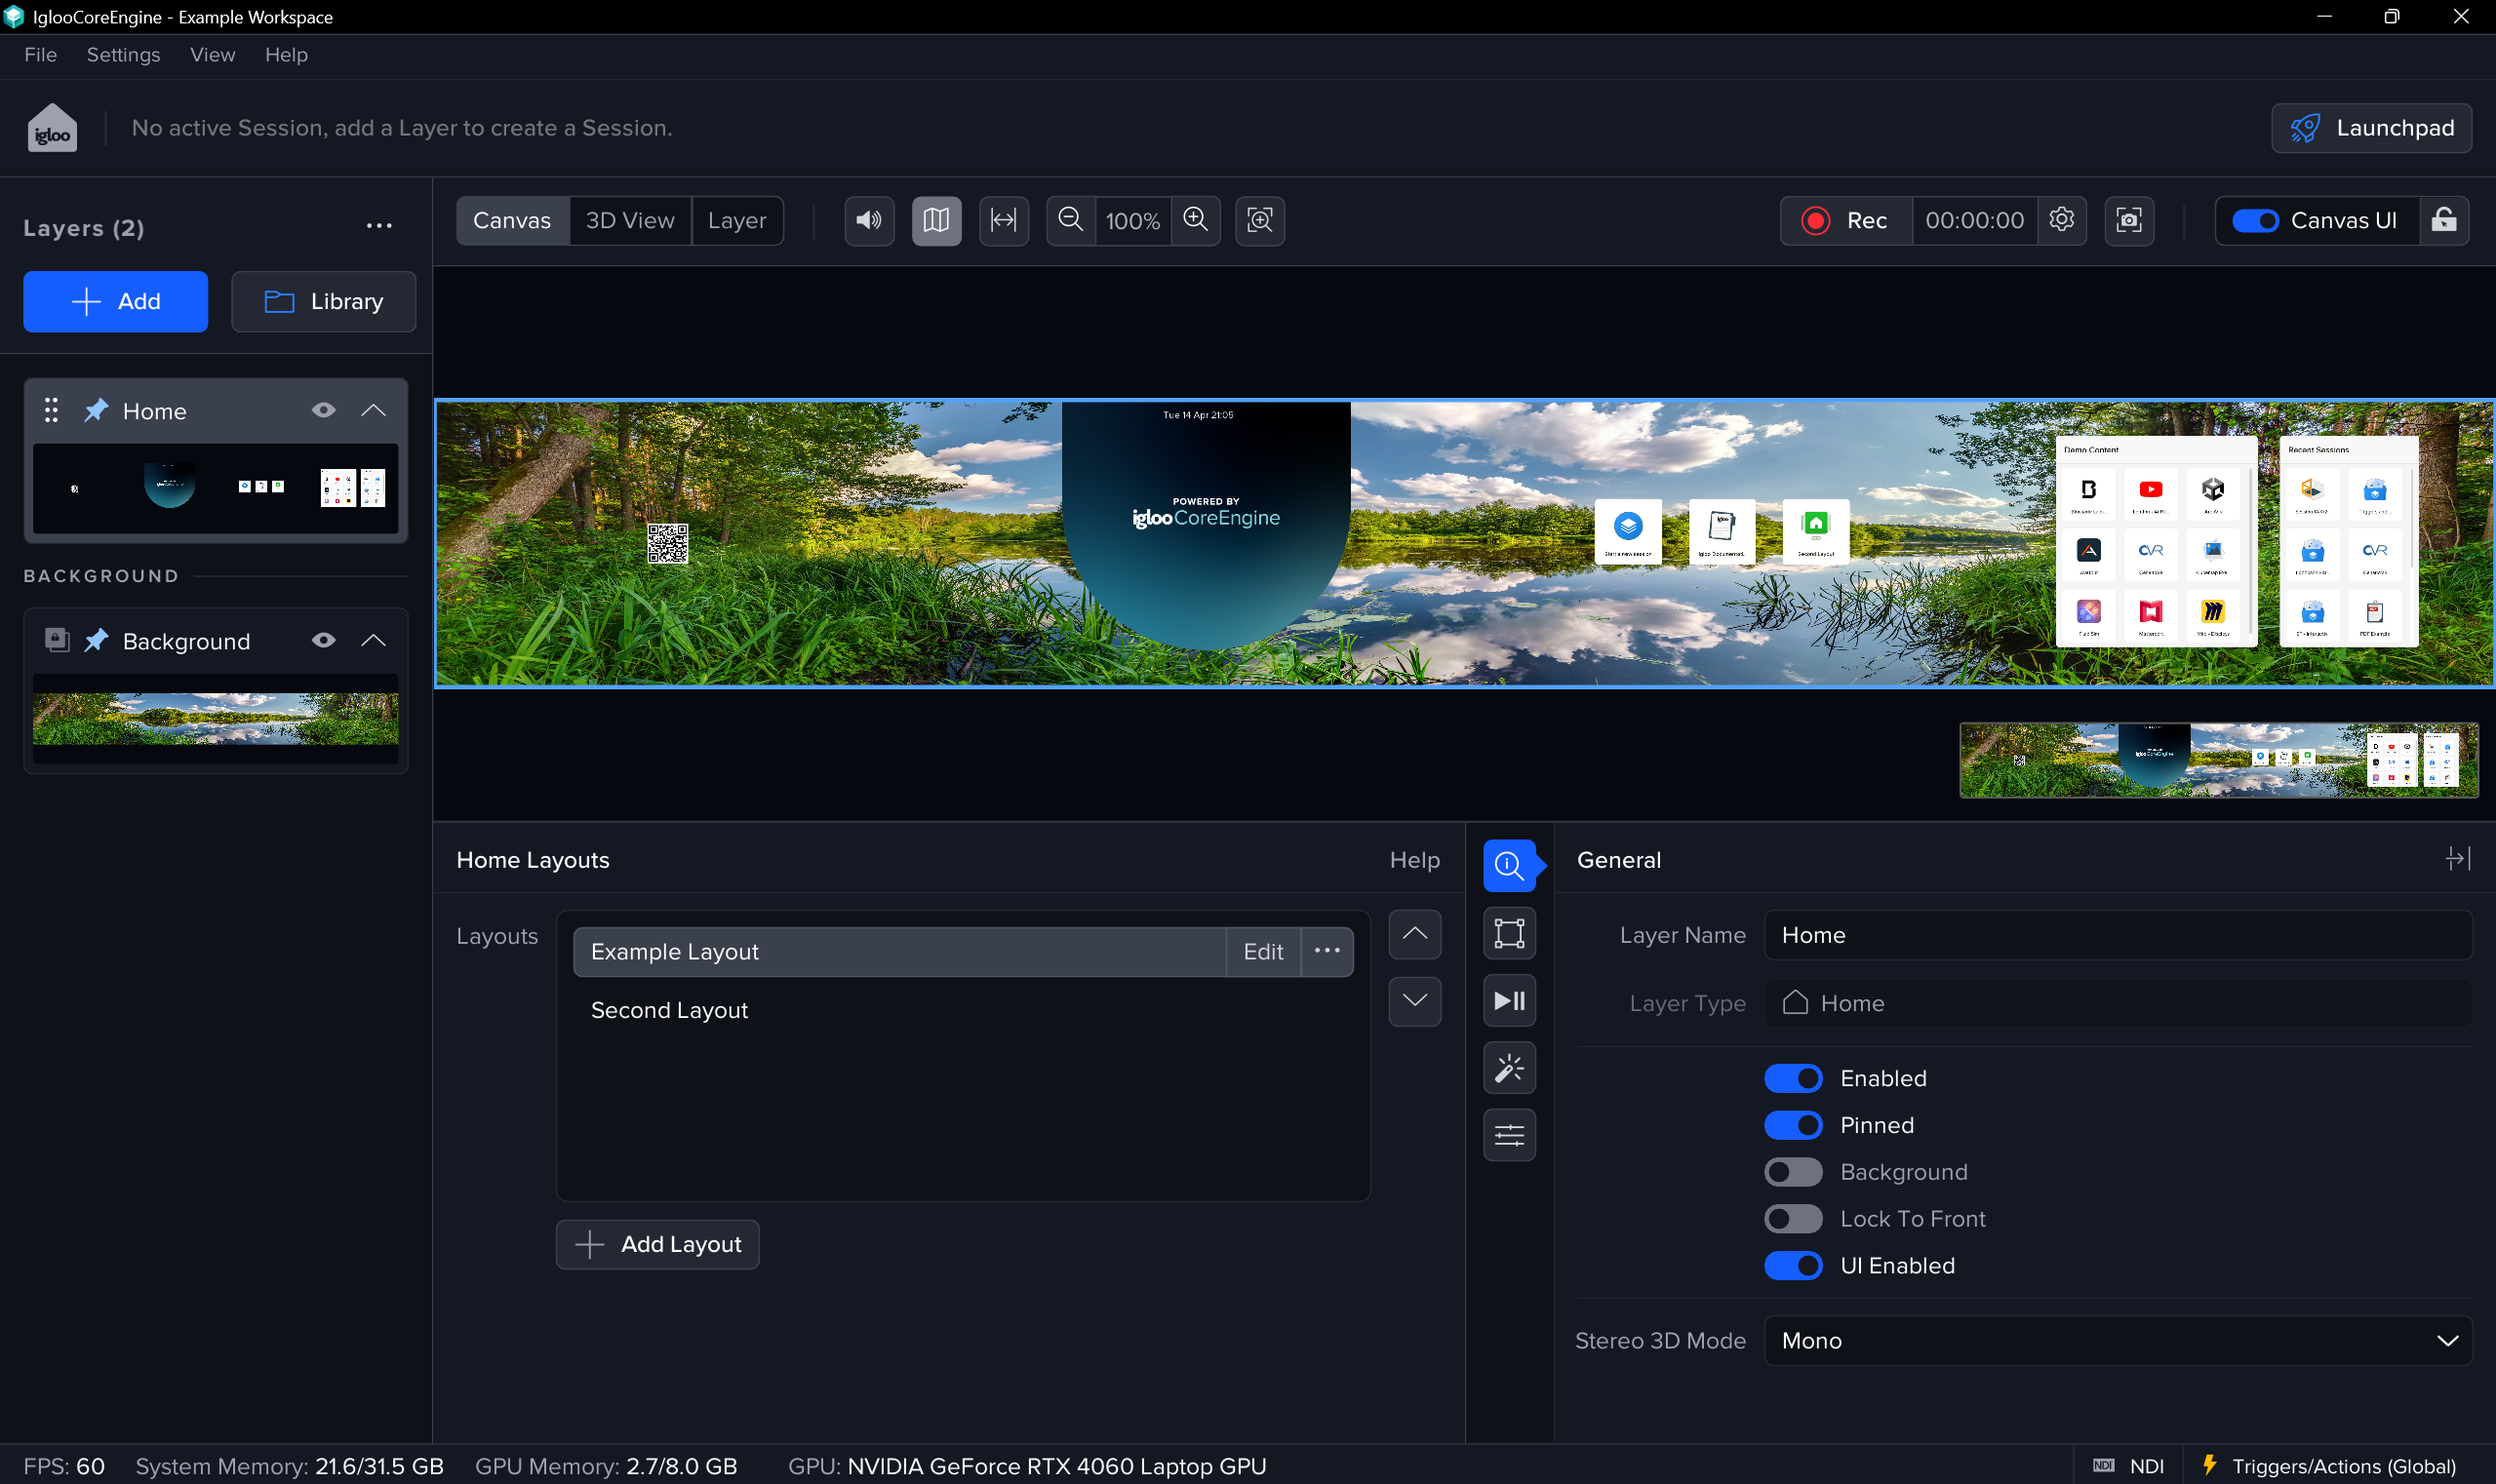Disable the Pinned toggle
The height and width of the screenshot is (1484, 2496).
tap(1793, 1125)
